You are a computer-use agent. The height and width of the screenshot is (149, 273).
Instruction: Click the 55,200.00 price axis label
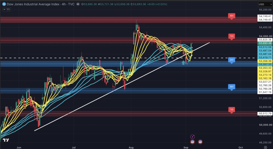tap(265, 10)
